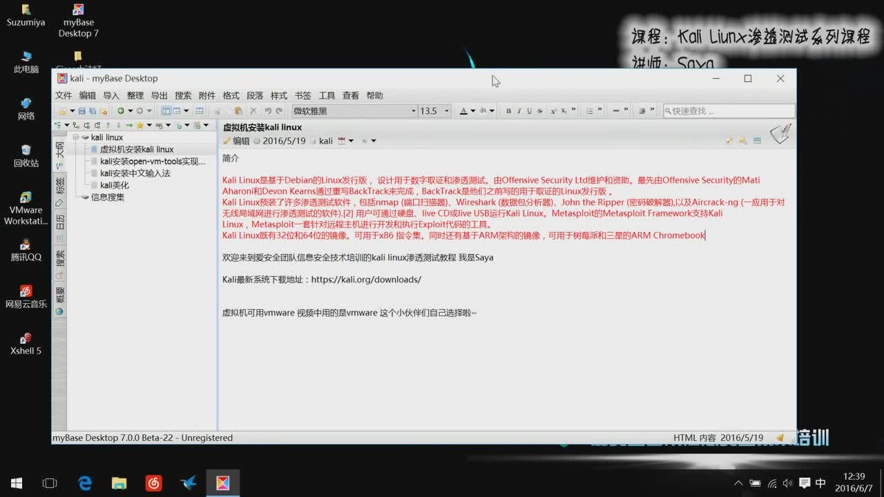The height and width of the screenshot is (497, 884).
Task: Insert a horizontal line
Action: coord(616,111)
